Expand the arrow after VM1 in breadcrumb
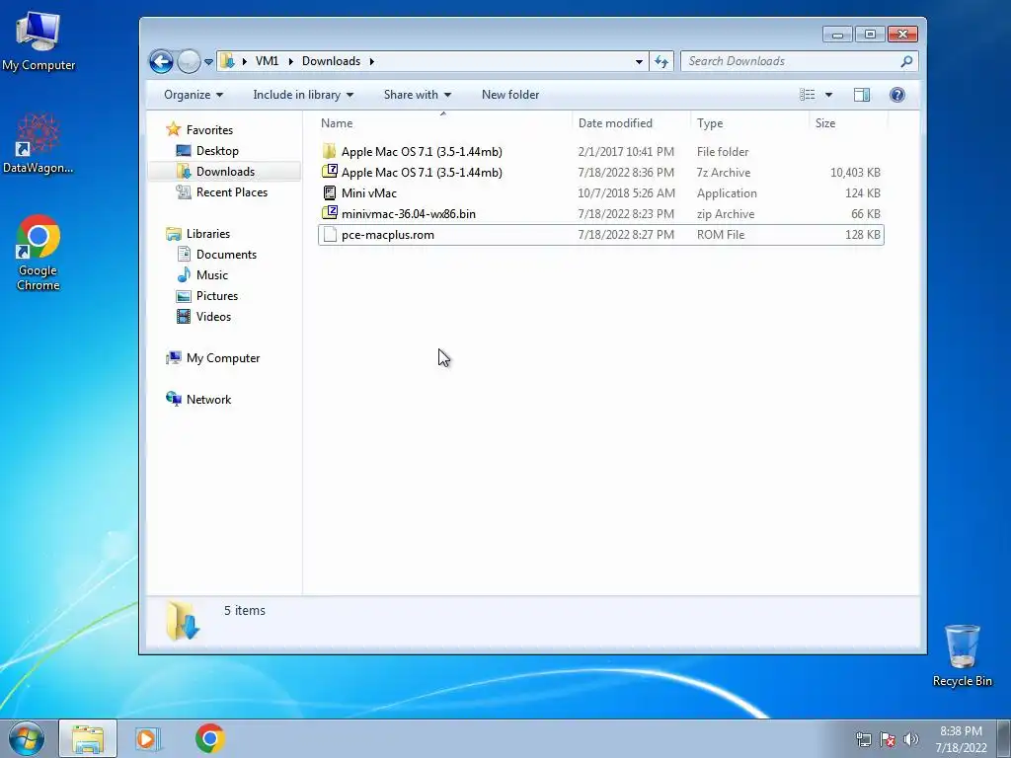This screenshot has height=758, width=1011. 291,61
